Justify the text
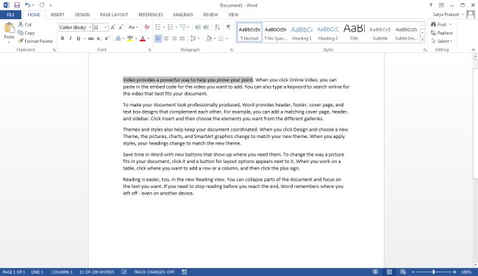Viewport: 478px width, 276px height. pos(182,38)
